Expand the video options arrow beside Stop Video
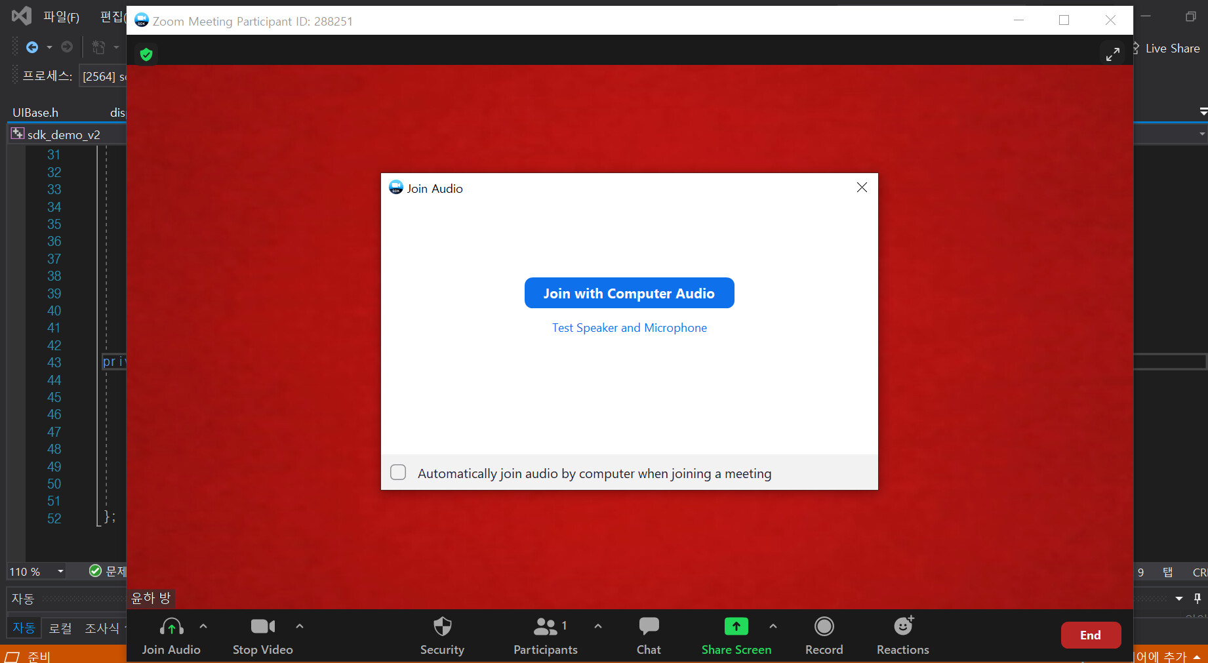Viewport: 1208px width, 663px height. 300,626
